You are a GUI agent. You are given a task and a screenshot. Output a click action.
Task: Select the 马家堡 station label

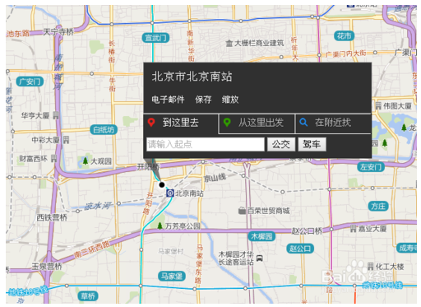click(172, 276)
